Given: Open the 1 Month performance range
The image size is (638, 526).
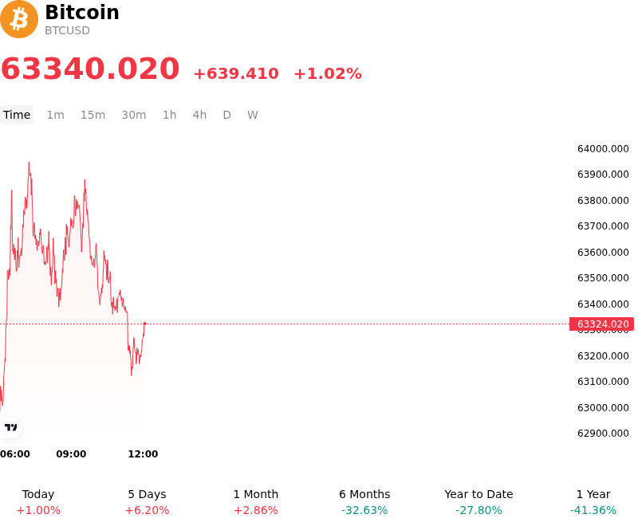Looking at the screenshot, I should [x=255, y=502].
